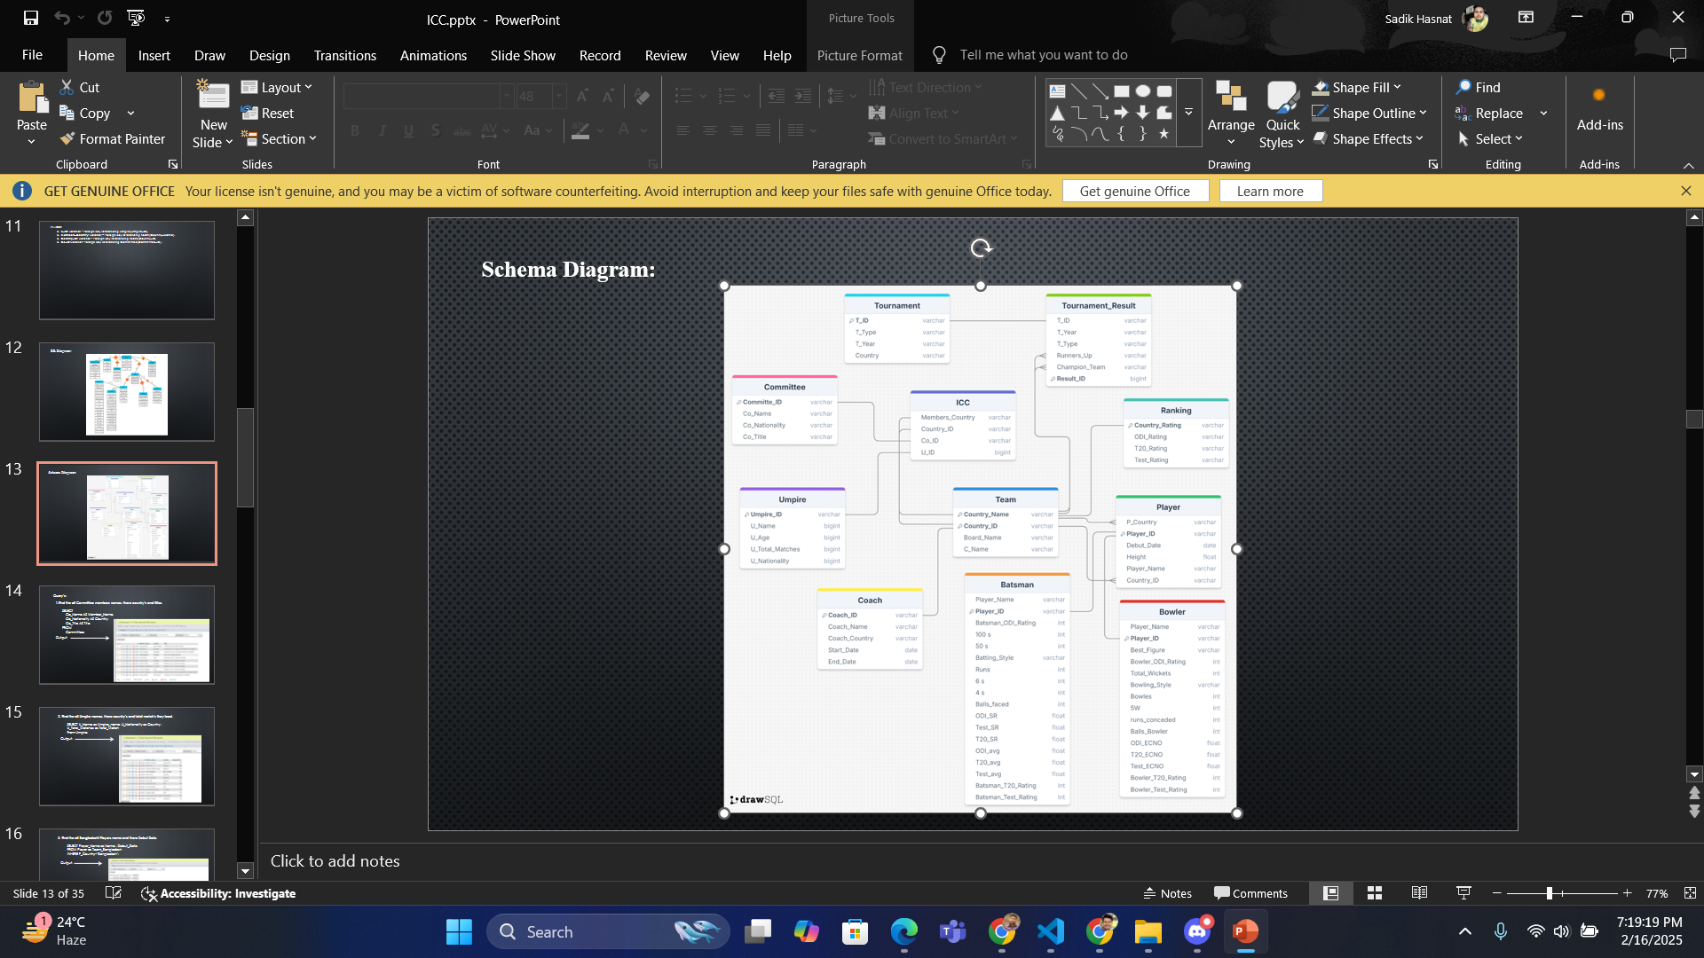The height and width of the screenshot is (958, 1704).
Task: Open the Section dropdown
Action: click(x=279, y=138)
